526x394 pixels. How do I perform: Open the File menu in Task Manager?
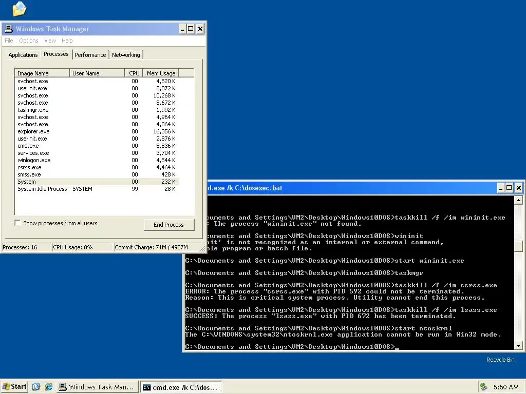click(9, 41)
